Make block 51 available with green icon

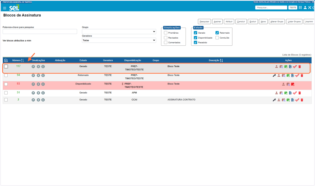pos(286,93)
